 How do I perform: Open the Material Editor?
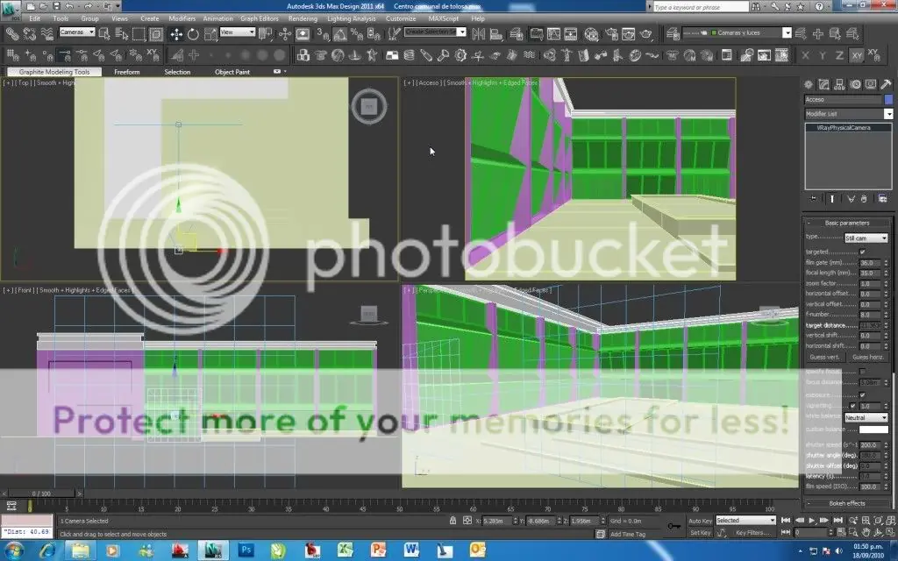tap(591, 34)
